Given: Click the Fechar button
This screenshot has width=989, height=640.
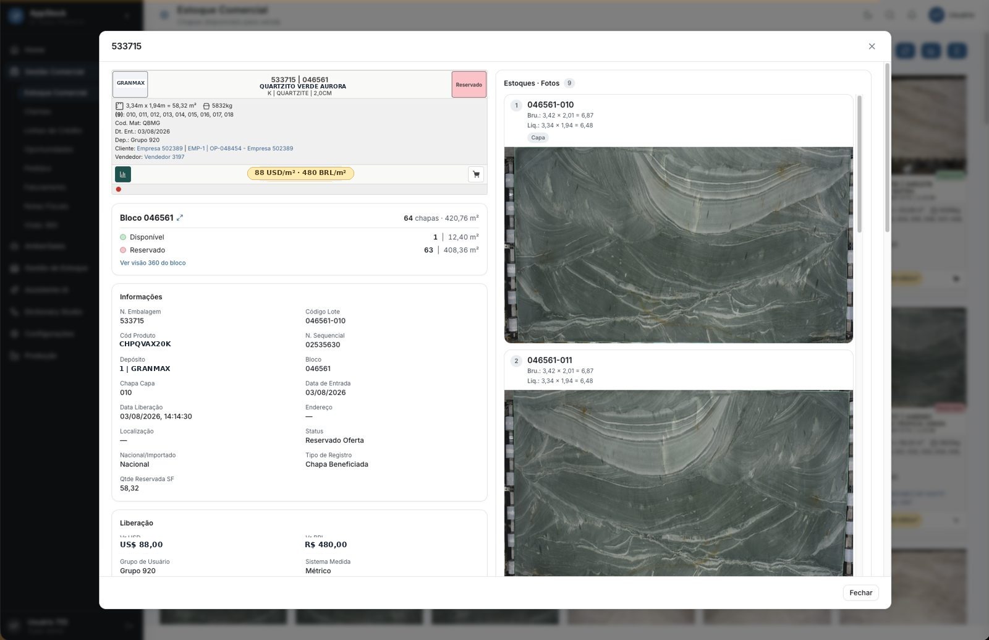Looking at the screenshot, I should [x=861, y=592].
